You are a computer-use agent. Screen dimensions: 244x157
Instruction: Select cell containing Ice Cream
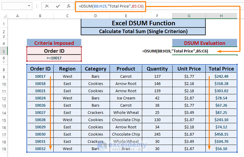[126, 98]
